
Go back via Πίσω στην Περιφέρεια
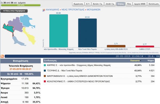(x=14, y=11)
